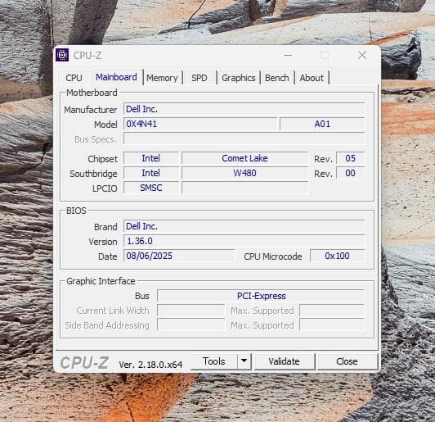
Task: Click the CPU-Z app icon in title bar
Action: pyautogui.click(x=62, y=55)
